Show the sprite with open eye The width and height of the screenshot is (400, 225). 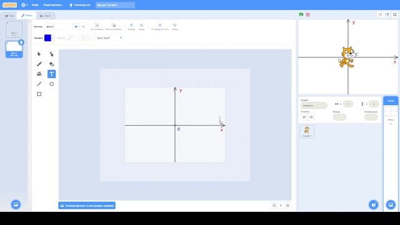tap(304, 117)
